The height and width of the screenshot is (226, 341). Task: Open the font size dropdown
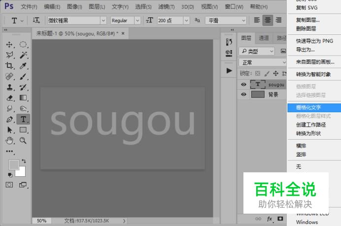[186, 20]
